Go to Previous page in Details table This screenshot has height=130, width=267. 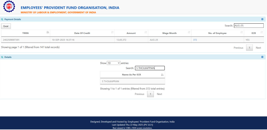tap(139, 94)
